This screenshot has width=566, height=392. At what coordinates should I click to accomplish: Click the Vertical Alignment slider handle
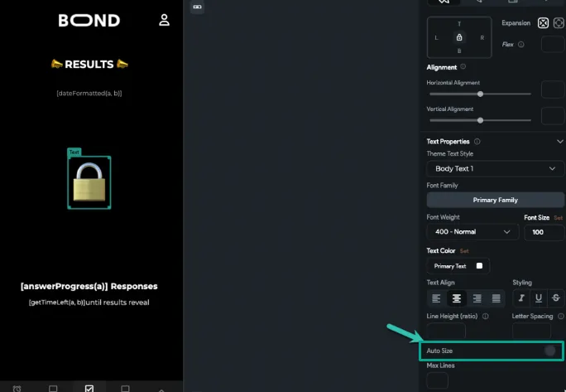pyautogui.click(x=480, y=120)
